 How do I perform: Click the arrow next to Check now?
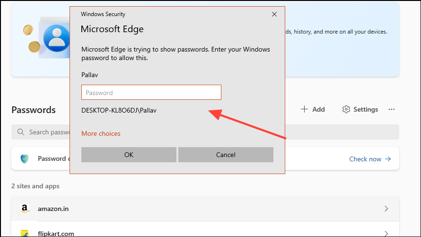tap(388, 159)
